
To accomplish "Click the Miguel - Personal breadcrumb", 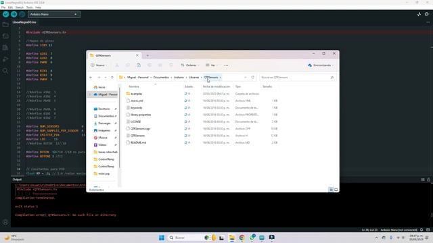I will [138, 78].
